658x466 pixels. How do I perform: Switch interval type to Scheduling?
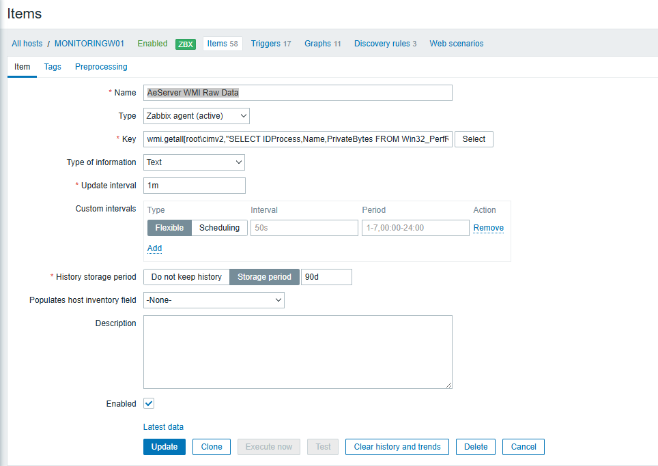coord(219,228)
